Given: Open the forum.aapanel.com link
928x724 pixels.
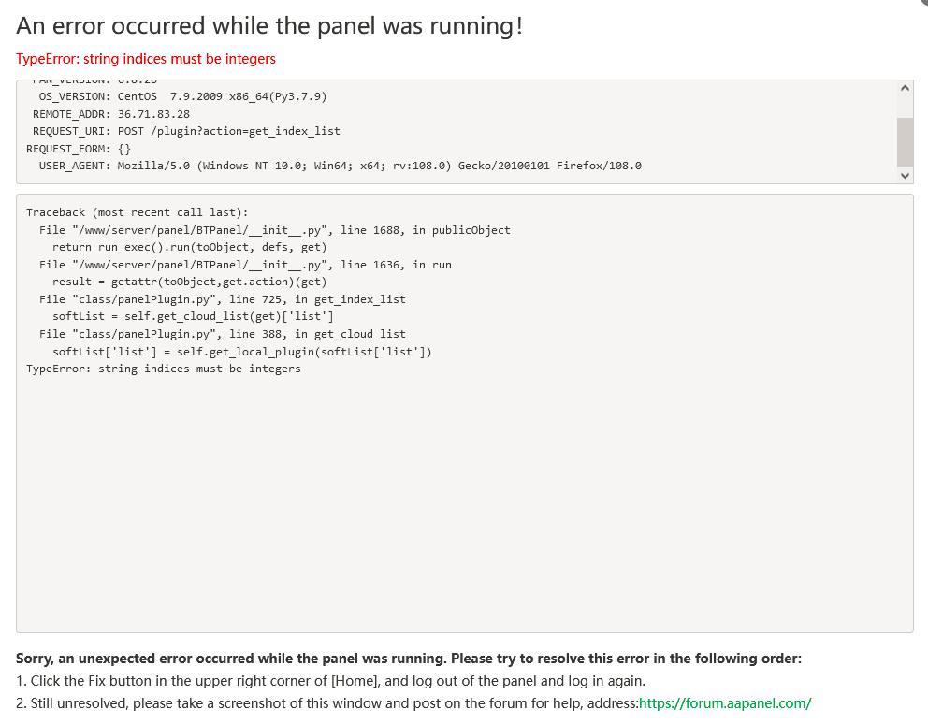Looking at the screenshot, I should click(x=725, y=703).
